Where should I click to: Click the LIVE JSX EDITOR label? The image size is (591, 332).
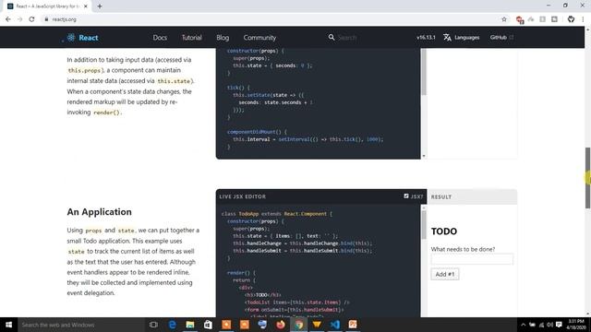click(x=242, y=196)
